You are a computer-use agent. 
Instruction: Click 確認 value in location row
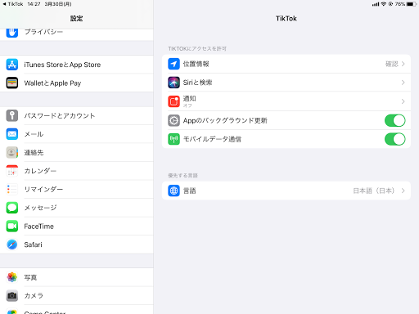392,64
